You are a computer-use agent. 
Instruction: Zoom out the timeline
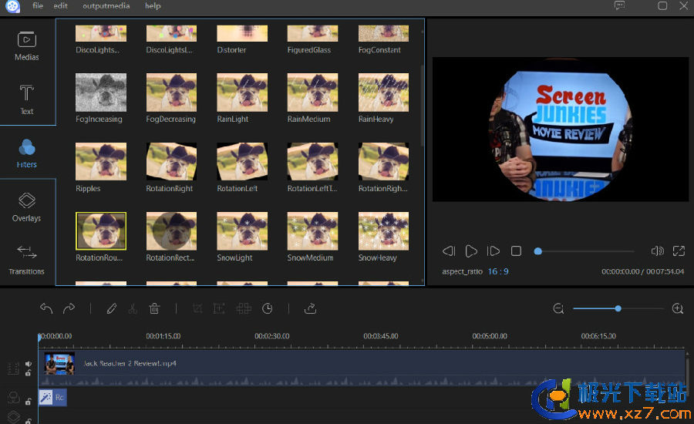(558, 308)
